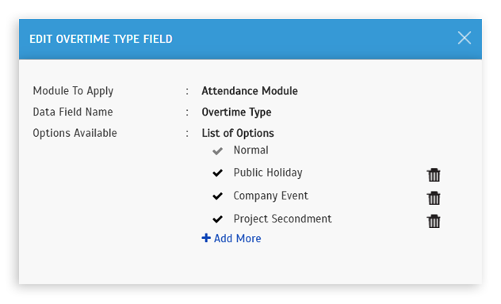The height and width of the screenshot is (304, 501).
Task: Select the Public Holiday option label
Action: [268, 173]
